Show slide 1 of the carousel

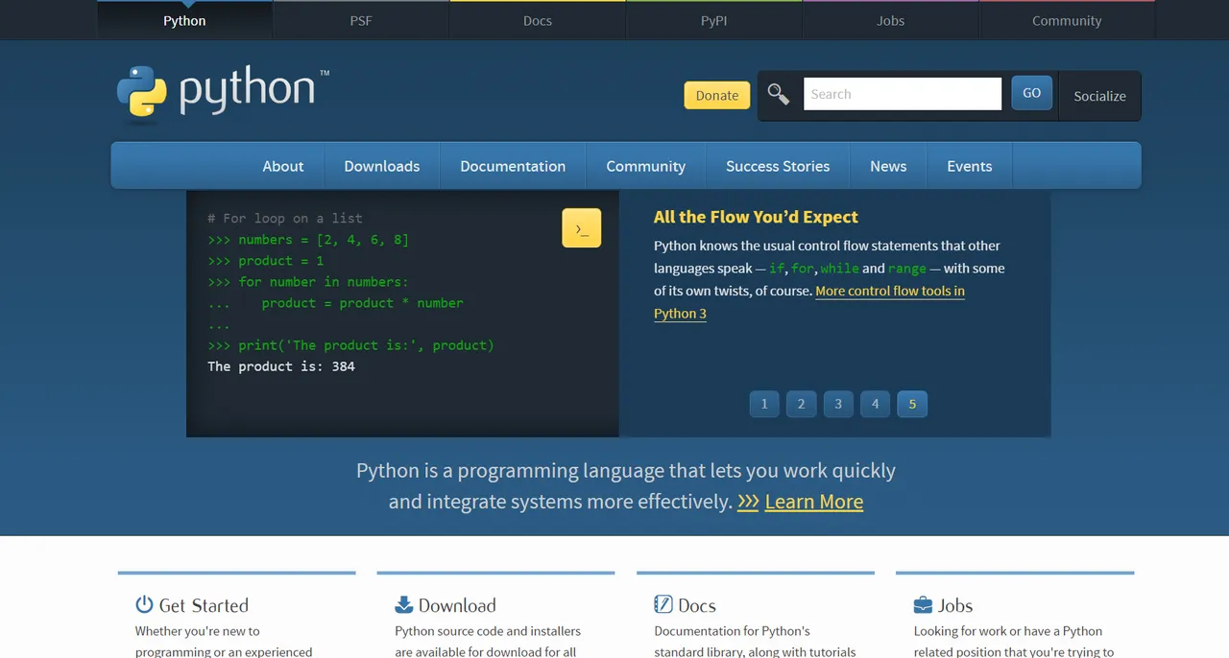pos(764,404)
